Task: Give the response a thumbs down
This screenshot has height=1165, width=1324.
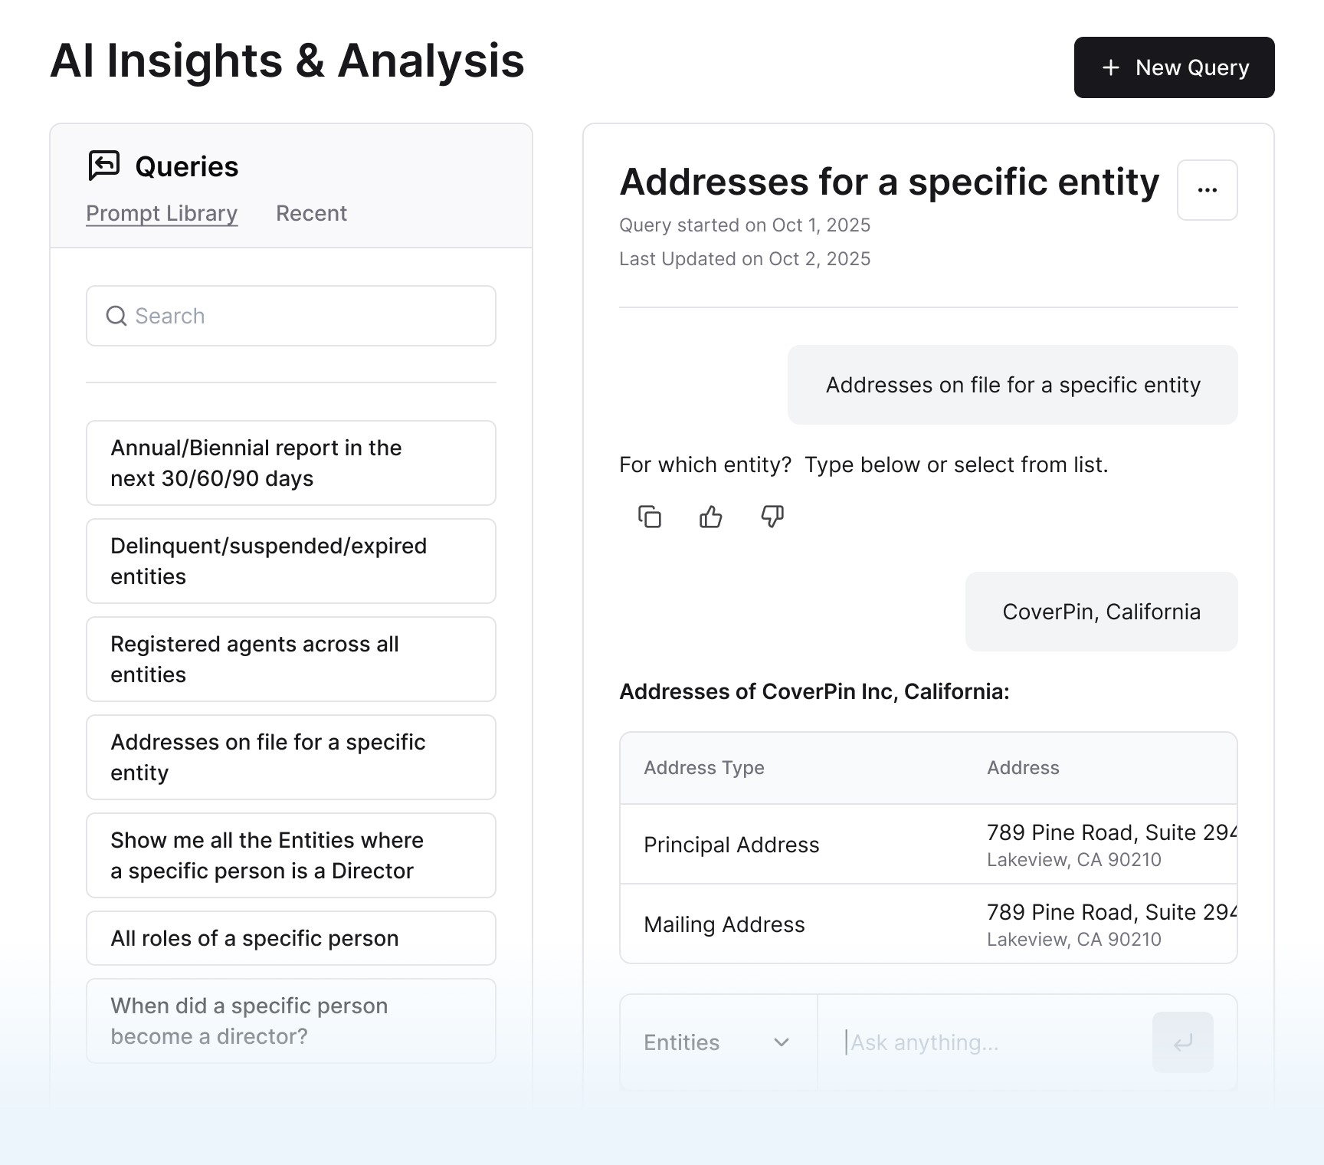Action: [x=772, y=517]
